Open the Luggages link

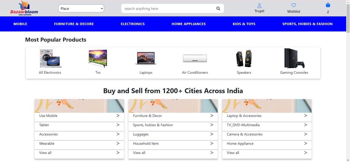coord(141,134)
